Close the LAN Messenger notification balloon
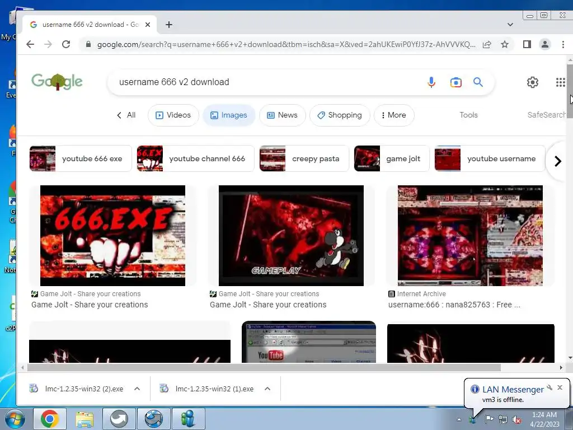573x430 pixels. coord(560,387)
